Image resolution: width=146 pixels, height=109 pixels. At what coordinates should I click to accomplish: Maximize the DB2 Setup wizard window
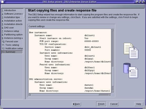pos(140,2)
